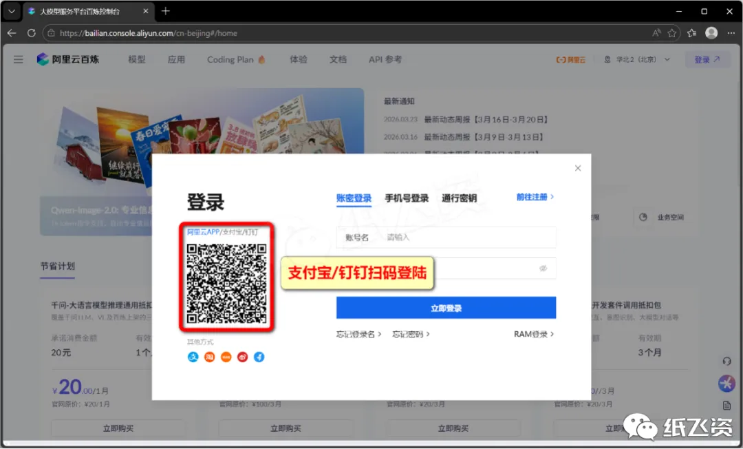
Task: Open the 阿里云 logo link in header
Action: (570, 60)
